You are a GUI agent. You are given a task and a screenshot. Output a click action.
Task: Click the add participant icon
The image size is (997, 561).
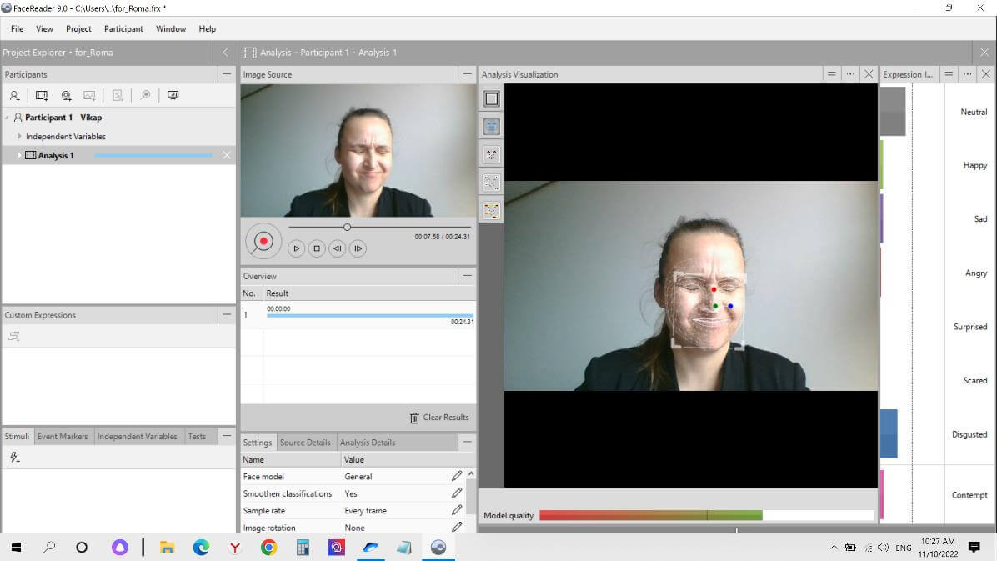click(15, 96)
